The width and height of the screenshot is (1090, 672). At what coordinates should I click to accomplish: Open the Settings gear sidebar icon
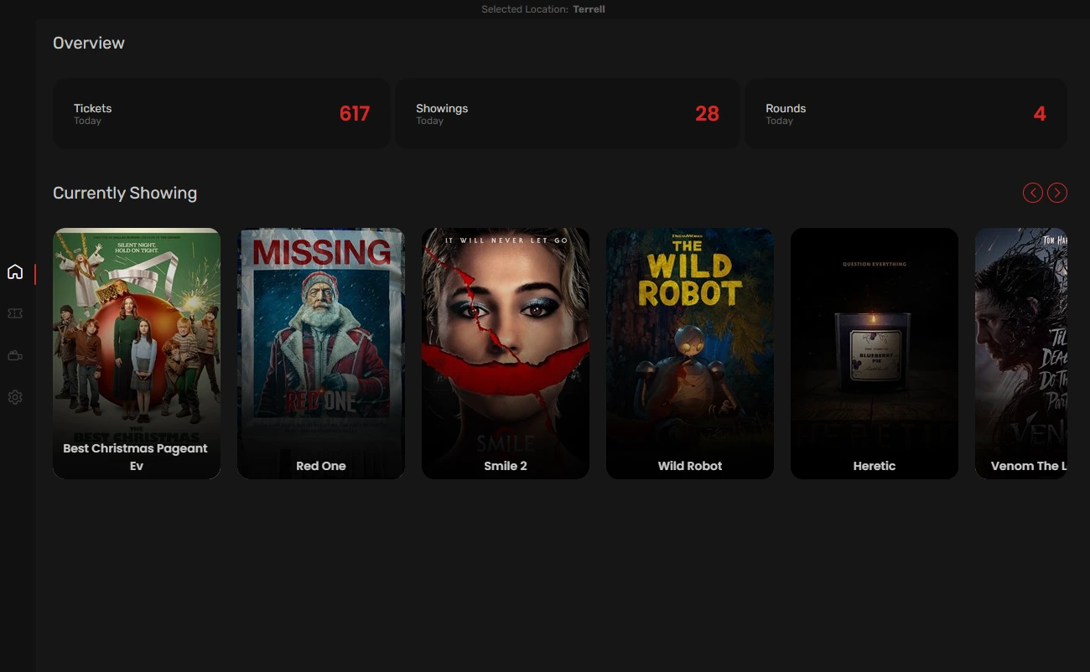(x=15, y=397)
